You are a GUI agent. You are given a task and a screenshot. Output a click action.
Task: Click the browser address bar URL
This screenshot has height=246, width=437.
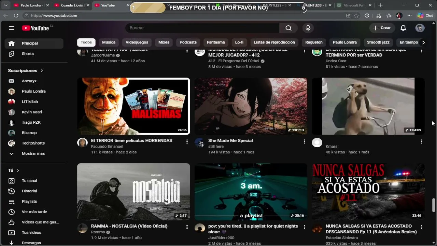point(54,15)
